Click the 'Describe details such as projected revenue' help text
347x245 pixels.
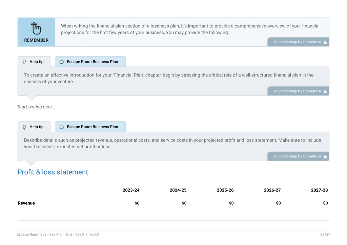point(172,143)
